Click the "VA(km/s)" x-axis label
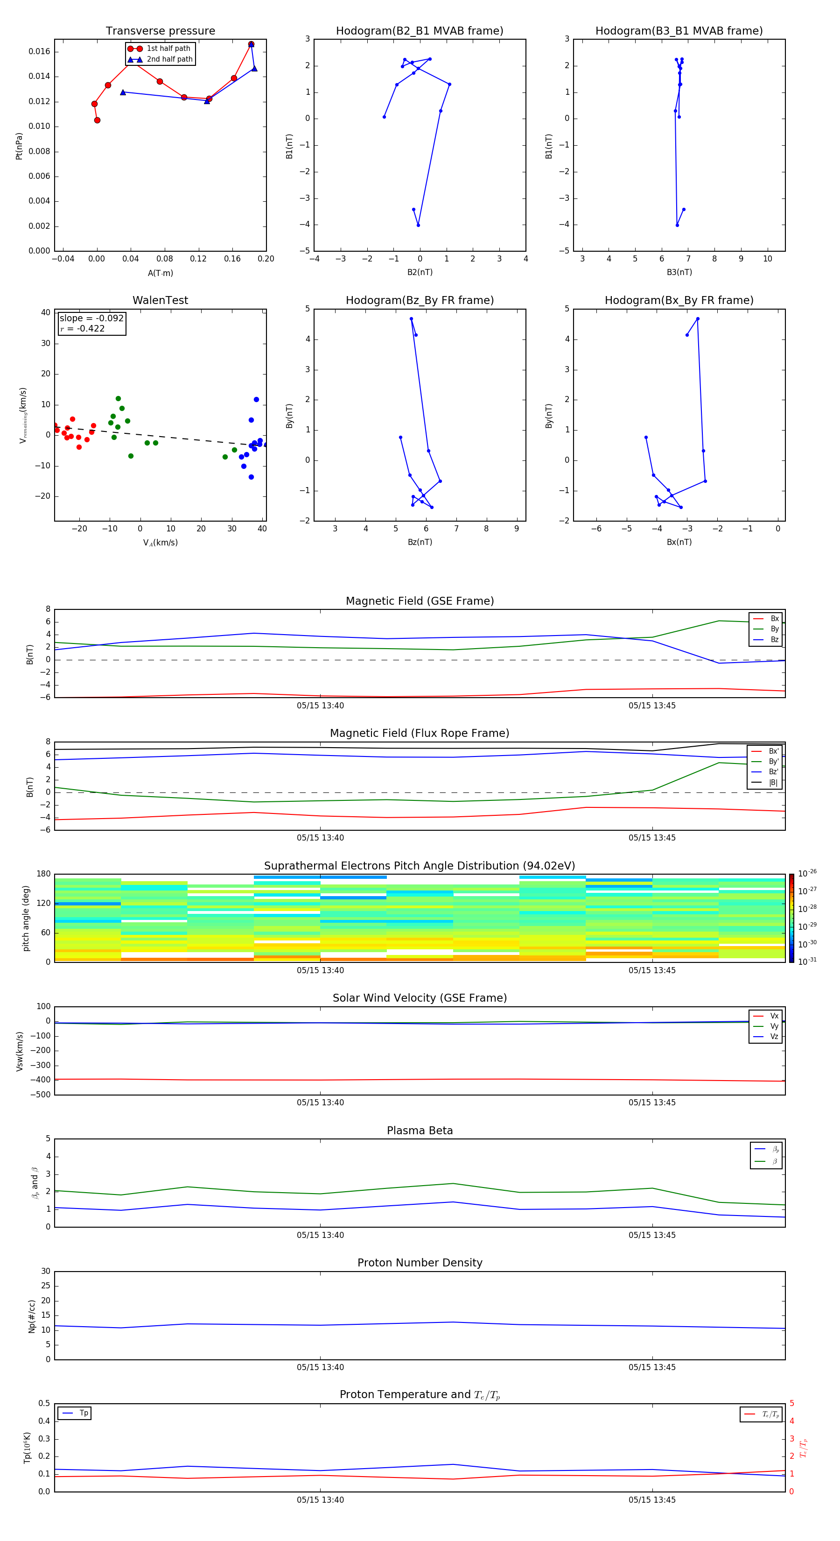840x1541 pixels. (160, 543)
